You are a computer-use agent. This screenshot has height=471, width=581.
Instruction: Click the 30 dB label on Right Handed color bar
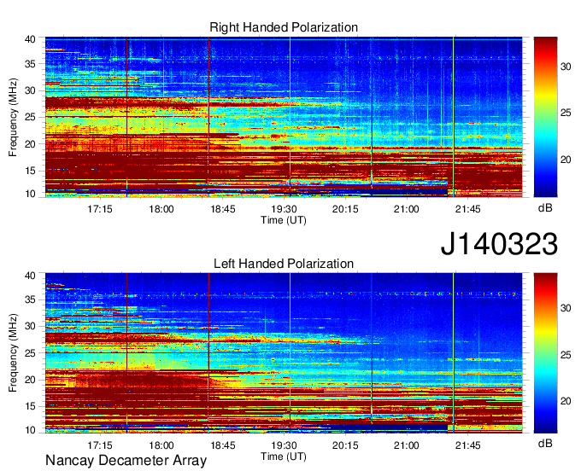pyautogui.click(x=566, y=67)
